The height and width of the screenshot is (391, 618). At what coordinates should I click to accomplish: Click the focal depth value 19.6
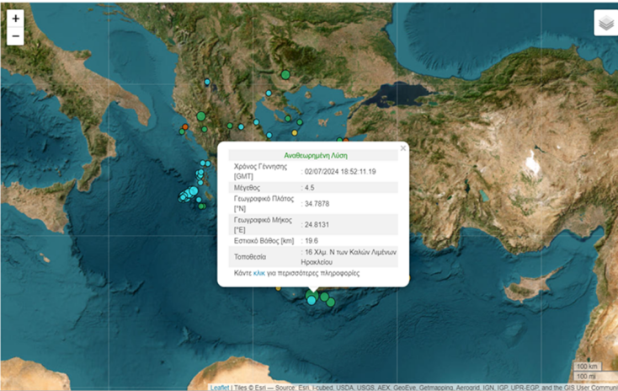point(312,239)
